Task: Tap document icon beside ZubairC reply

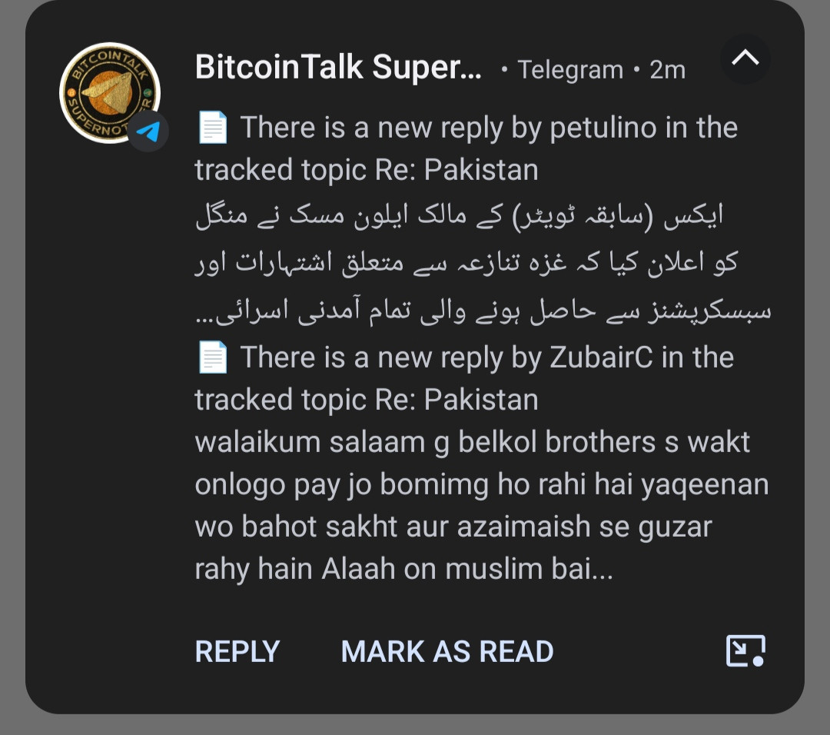Action: click(x=212, y=358)
